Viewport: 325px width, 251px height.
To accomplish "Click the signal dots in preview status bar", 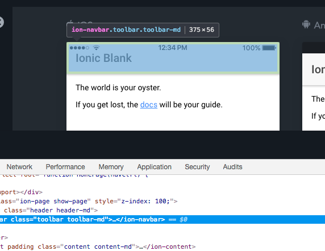I will [80, 48].
